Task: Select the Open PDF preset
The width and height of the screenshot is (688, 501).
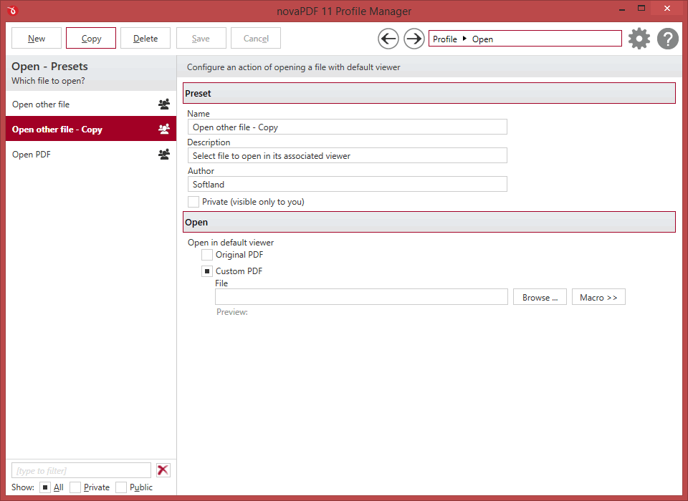Action: (x=91, y=155)
